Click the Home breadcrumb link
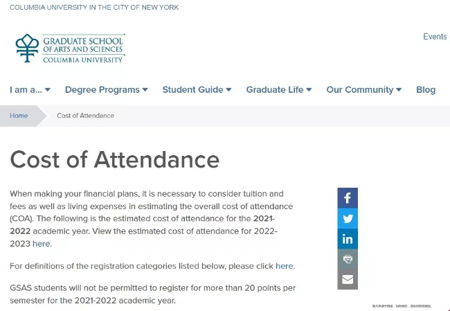Viewport: 450px width, 311px height. [19, 116]
